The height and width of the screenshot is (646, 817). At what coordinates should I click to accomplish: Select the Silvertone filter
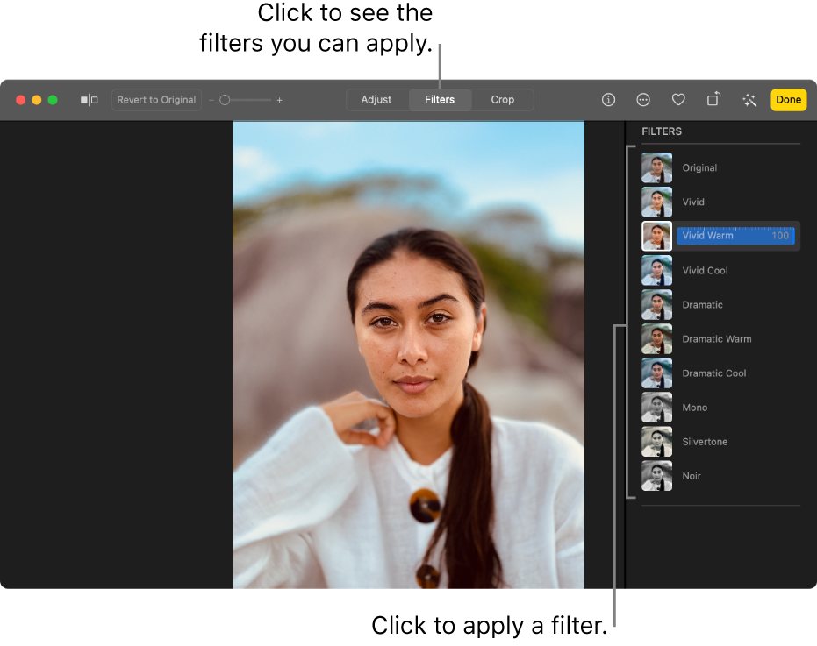pyautogui.click(x=705, y=442)
